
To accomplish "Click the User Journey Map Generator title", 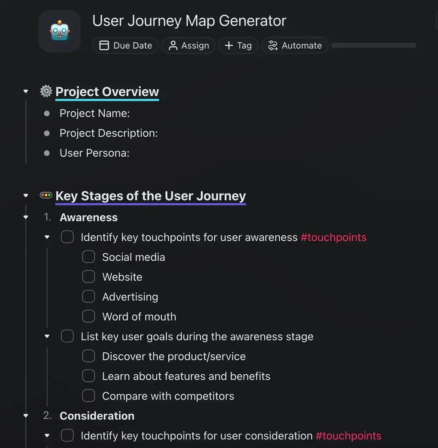I will coord(189,21).
